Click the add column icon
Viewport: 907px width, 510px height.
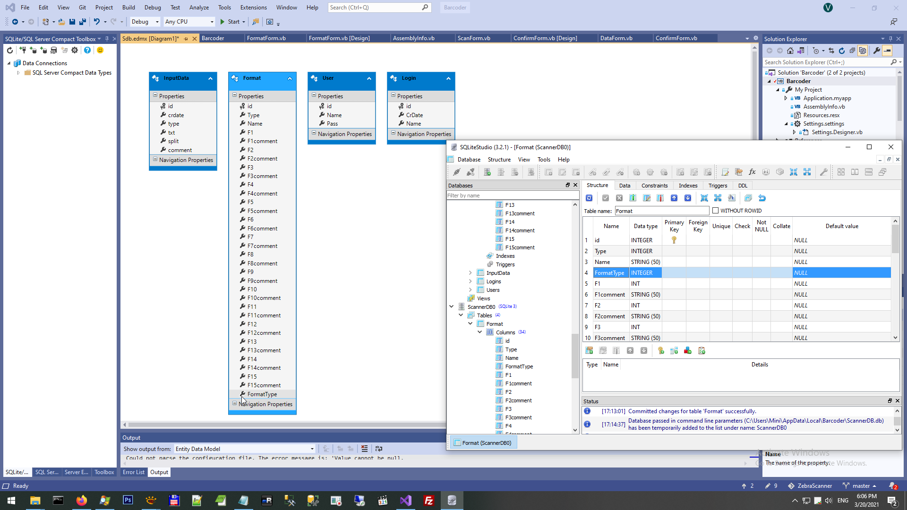[633, 198]
